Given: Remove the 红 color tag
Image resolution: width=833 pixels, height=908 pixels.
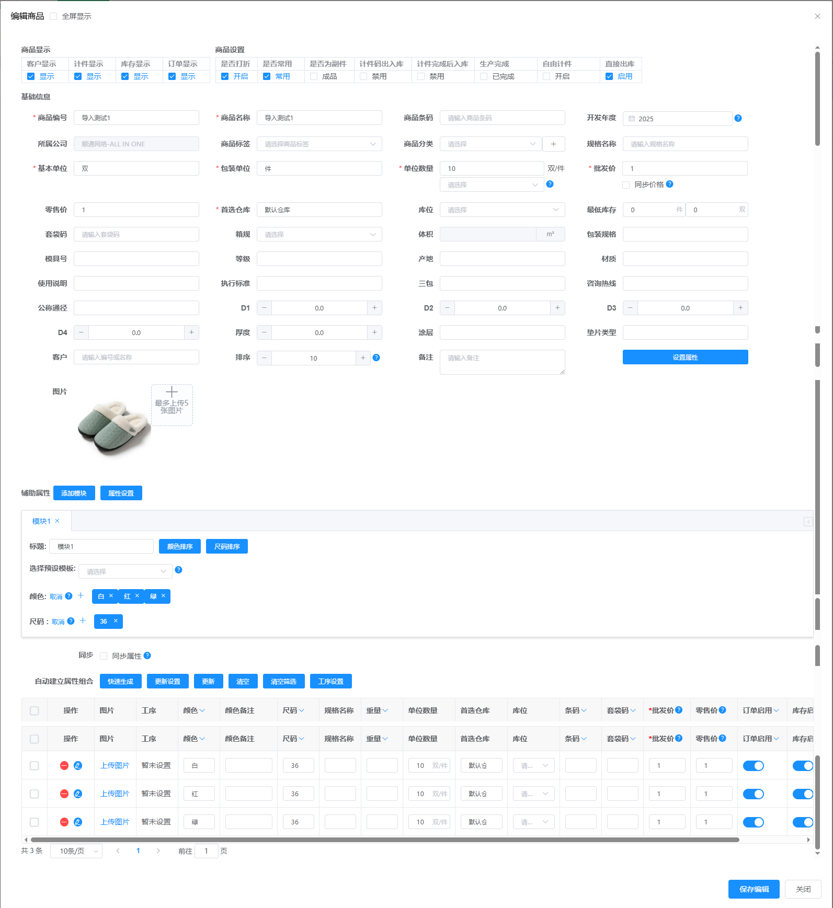Looking at the screenshot, I should [x=137, y=596].
